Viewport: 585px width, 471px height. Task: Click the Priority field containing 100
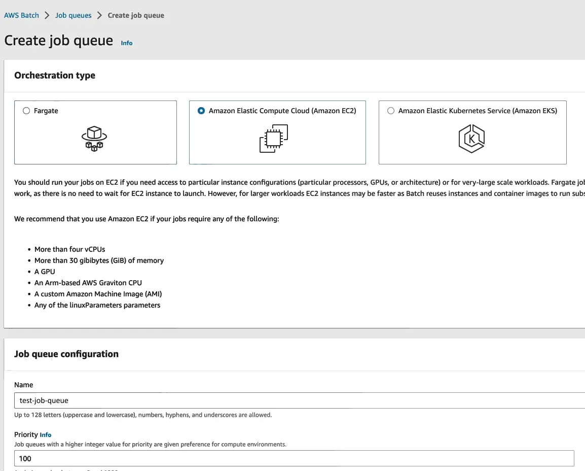(x=294, y=458)
